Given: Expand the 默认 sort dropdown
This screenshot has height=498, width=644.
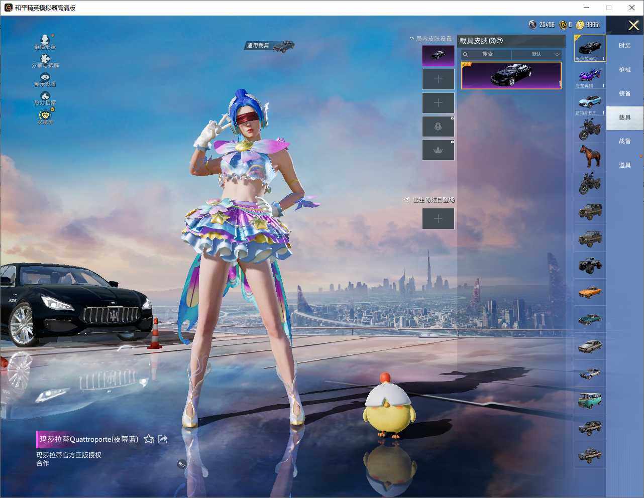Looking at the screenshot, I should click(x=536, y=54).
